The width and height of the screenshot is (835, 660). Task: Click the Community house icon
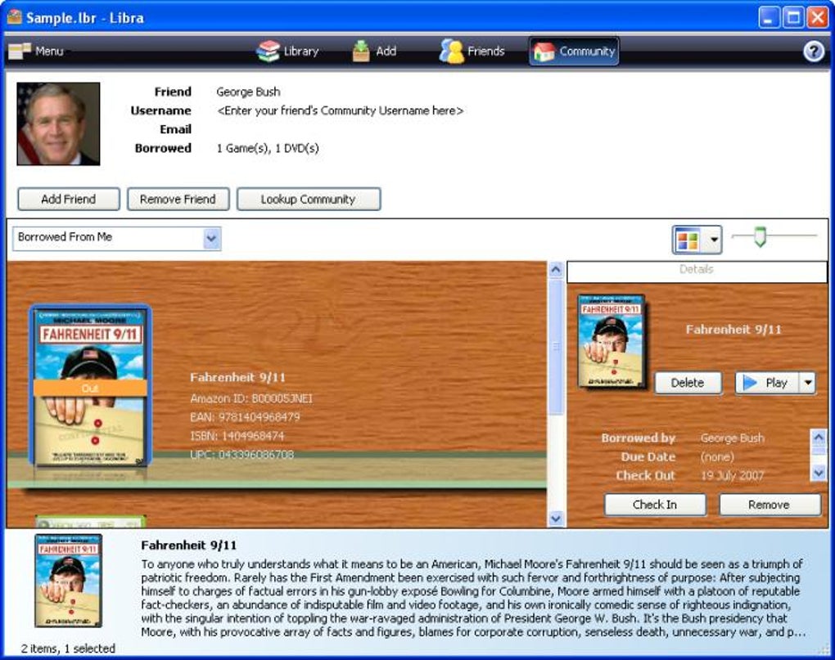point(544,52)
